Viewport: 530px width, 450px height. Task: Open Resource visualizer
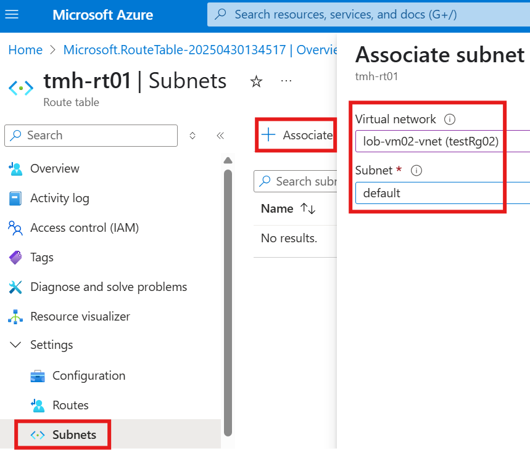point(80,317)
